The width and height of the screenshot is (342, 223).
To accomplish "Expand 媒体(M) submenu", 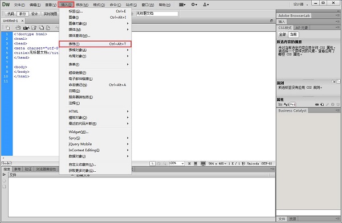I will [x=95, y=30].
